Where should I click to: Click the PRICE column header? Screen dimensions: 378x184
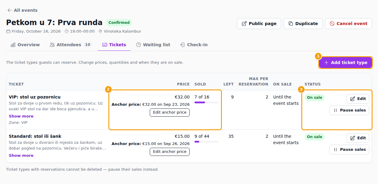coord(183,84)
